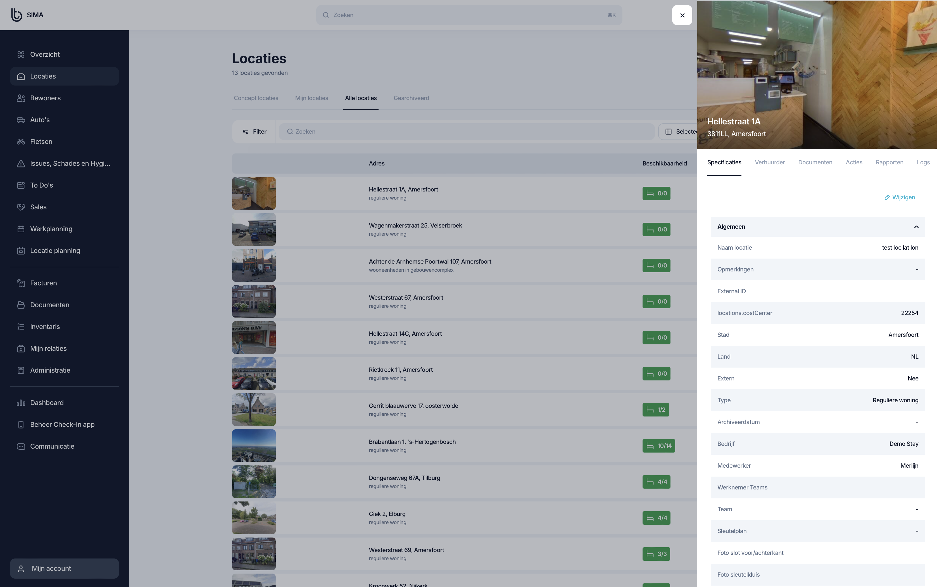Click the Sales handshake icon

[21, 207]
